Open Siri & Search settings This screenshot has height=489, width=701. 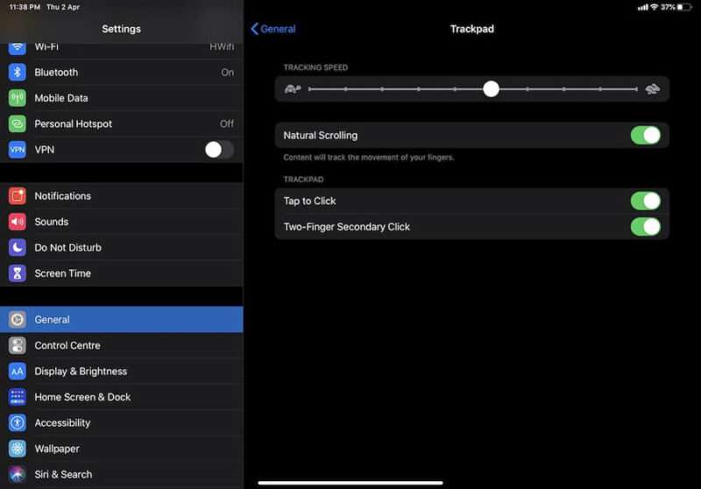(63, 474)
